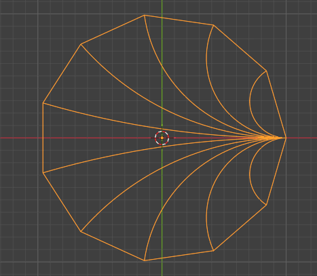Select the vertical straight edge of the orange polygon
This screenshot has height=276, width=317.
point(43,138)
